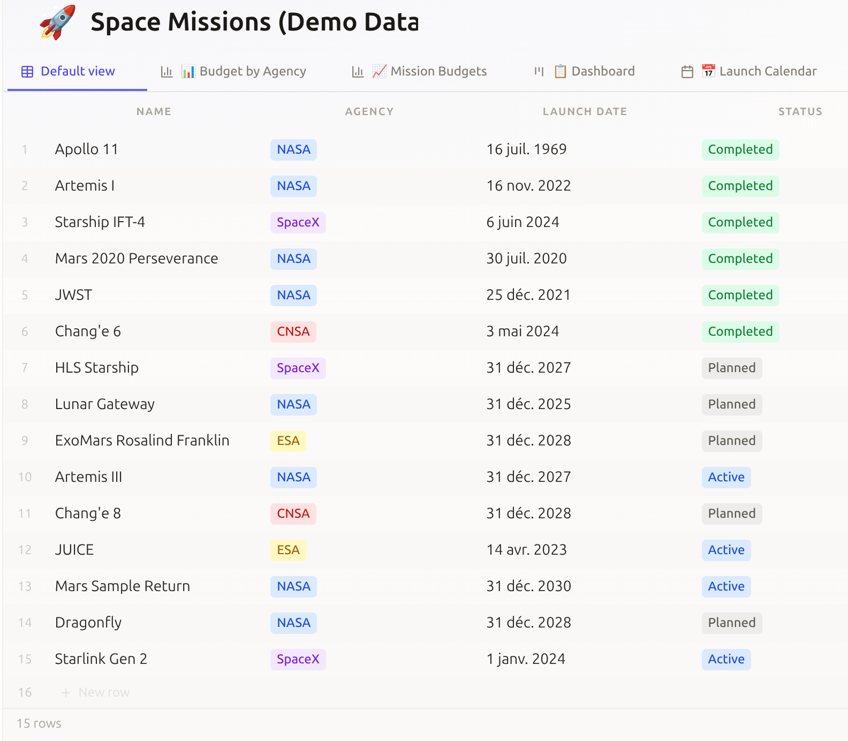Image resolution: width=848 pixels, height=741 pixels.
Task: Click the calendar outline icon beside Launch Calendar
Action: coord(687,72)
